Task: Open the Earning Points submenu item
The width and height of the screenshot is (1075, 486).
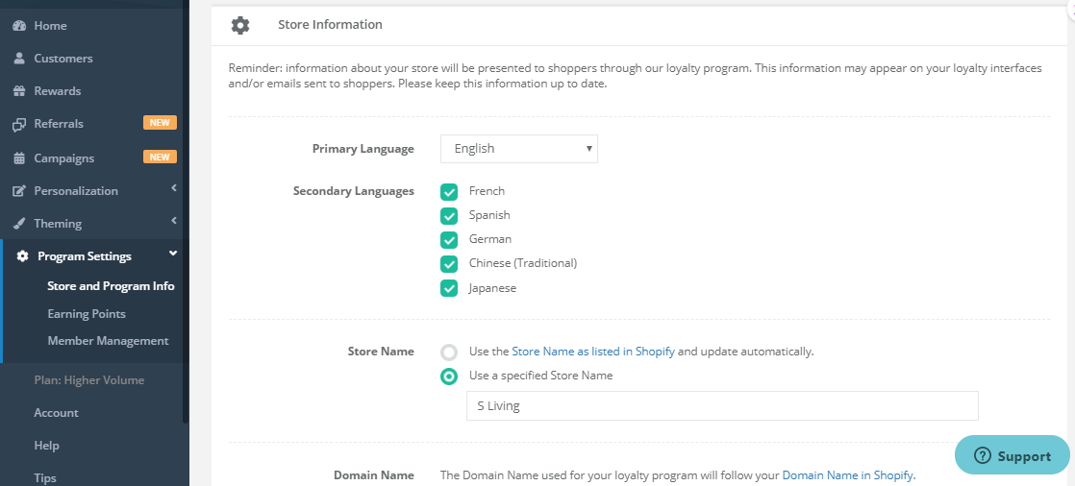Action: (x=87, y=313)
